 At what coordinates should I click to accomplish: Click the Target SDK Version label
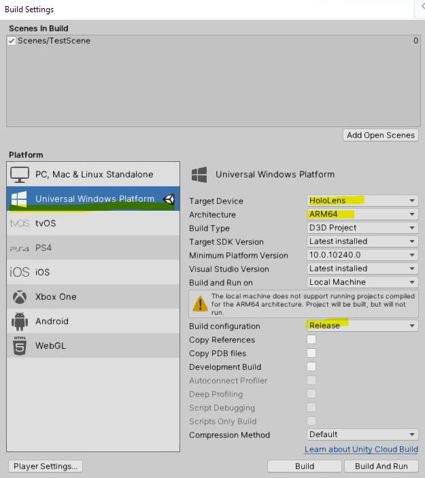(226, 242)
